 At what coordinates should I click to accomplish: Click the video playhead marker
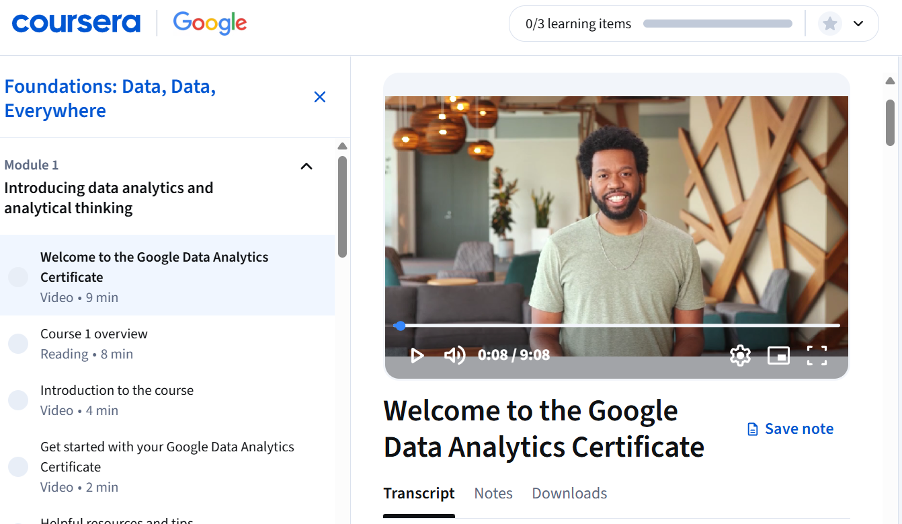coord(400,326)
